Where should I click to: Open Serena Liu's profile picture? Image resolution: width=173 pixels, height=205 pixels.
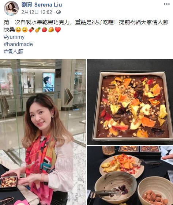11,8
